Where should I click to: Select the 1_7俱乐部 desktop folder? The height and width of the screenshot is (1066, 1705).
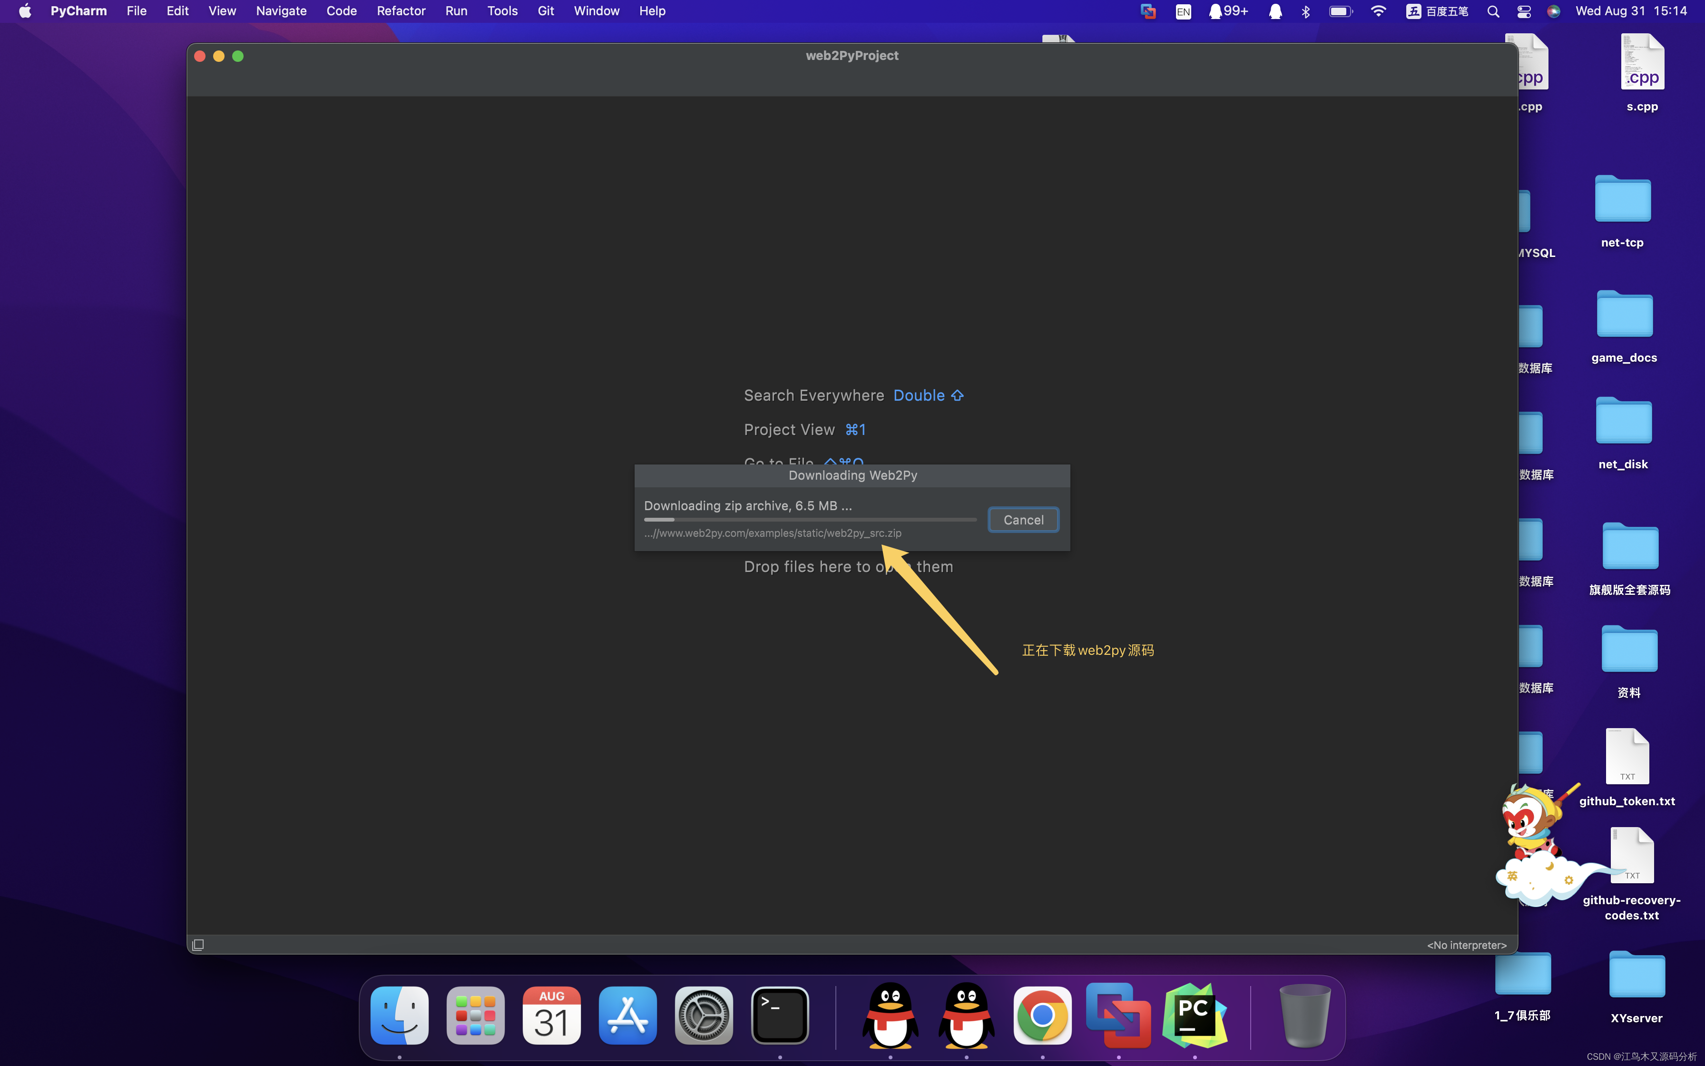[x=1522, y=986]
